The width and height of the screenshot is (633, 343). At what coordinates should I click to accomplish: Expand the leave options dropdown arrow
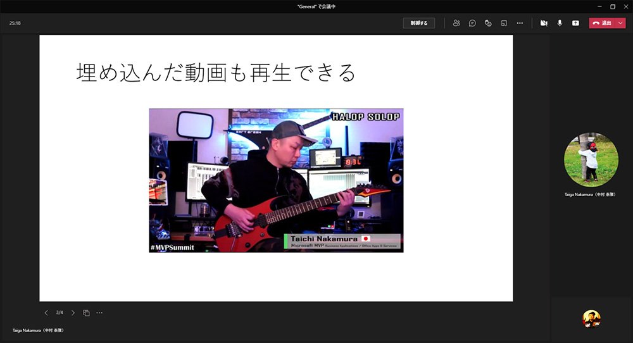point(620,23)
